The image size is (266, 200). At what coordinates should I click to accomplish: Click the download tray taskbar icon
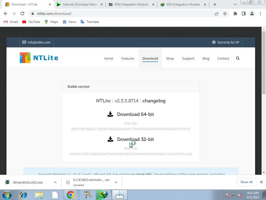tap(119, 195)
